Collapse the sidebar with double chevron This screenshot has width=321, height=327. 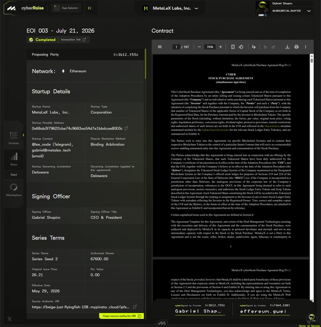pos(90,8)
